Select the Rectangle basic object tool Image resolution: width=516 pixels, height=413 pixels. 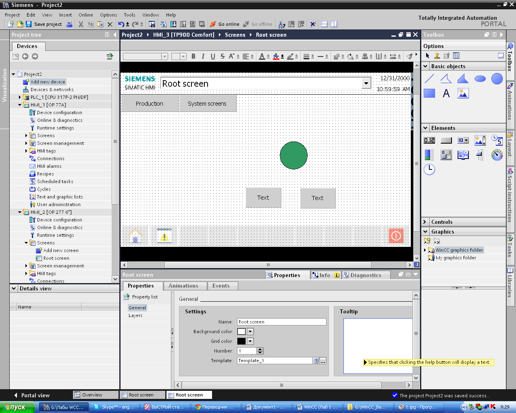tap(429, 94)
